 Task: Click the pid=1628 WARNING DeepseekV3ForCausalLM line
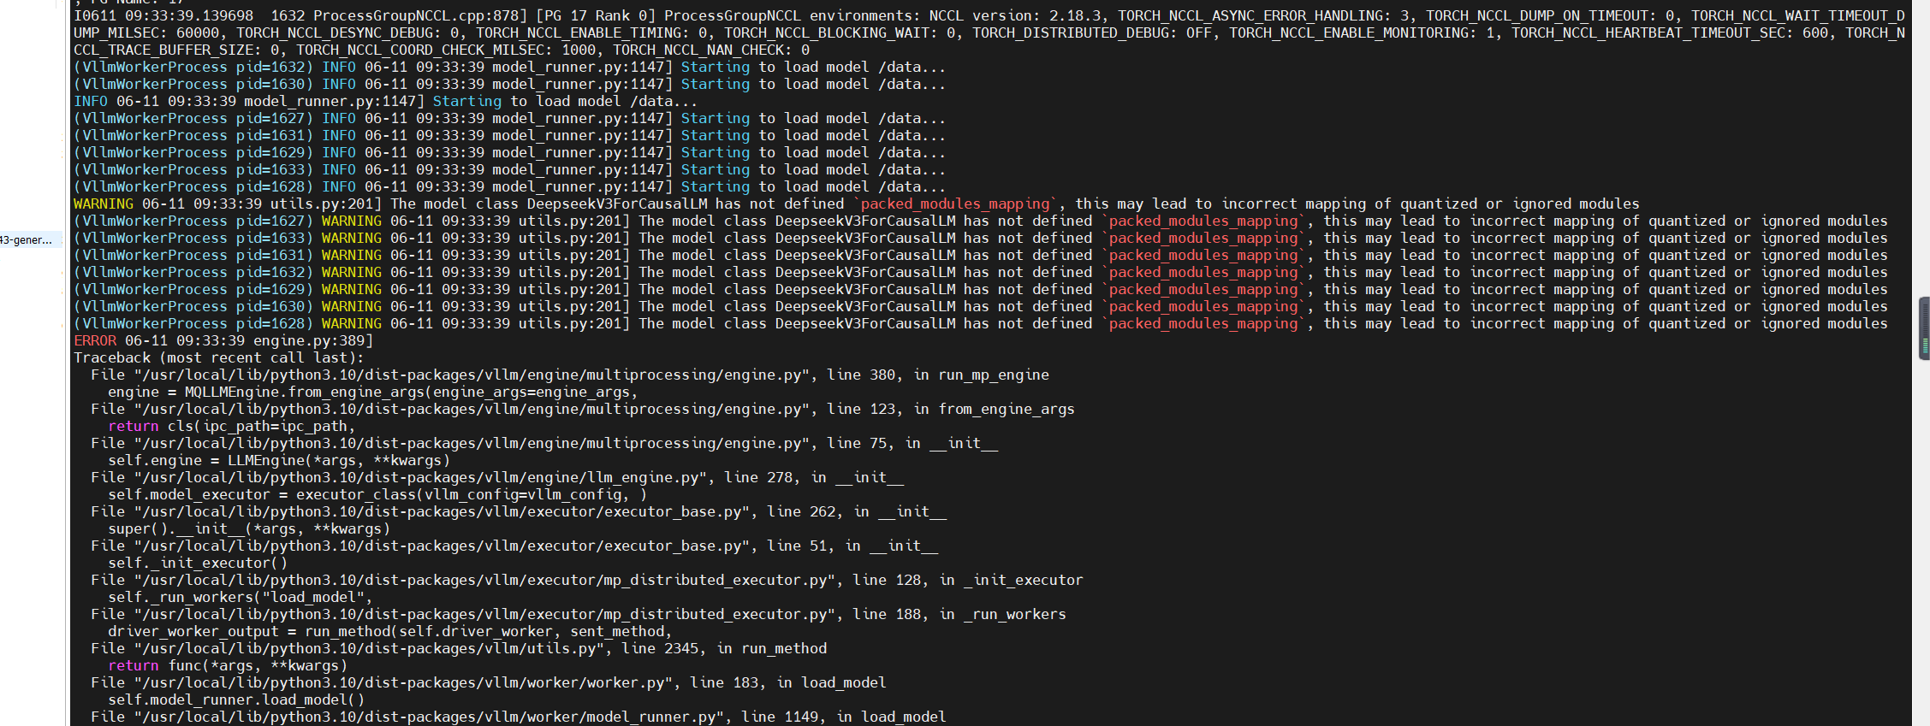click(x=981, y=323)
